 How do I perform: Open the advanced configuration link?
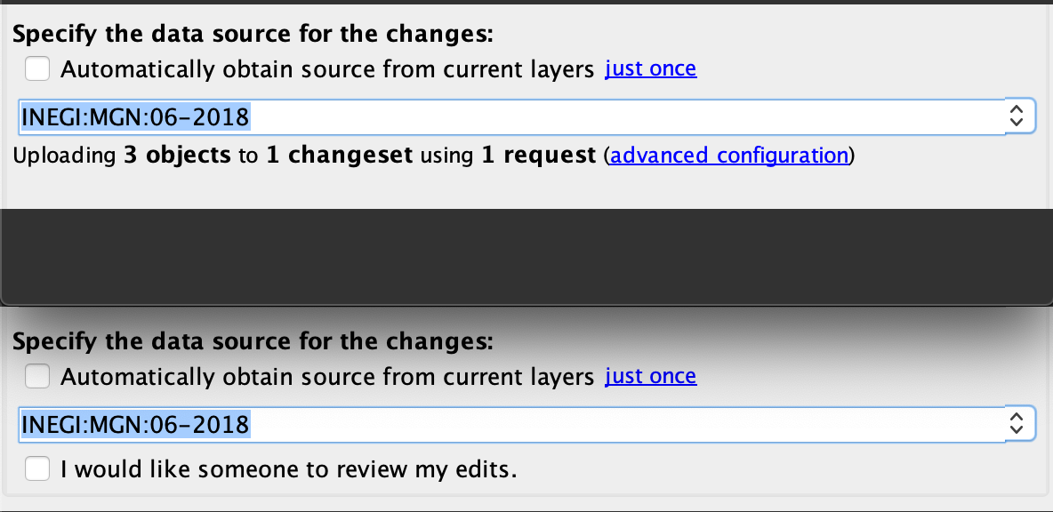(x=729, y=156)
